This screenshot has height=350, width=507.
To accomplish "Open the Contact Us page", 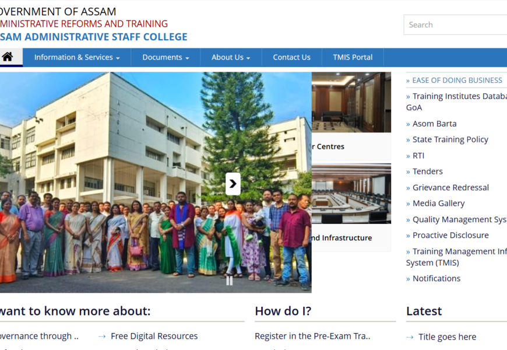I will point(291,57).
